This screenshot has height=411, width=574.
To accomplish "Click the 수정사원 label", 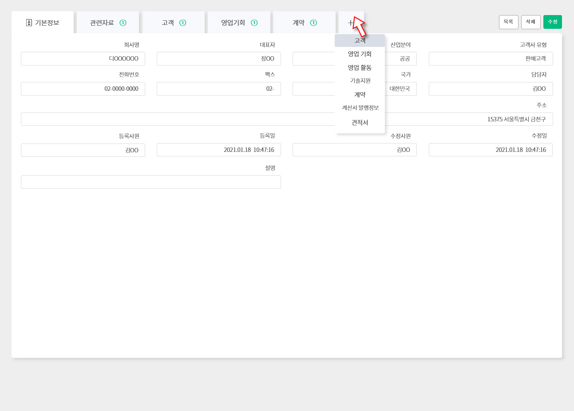I will (400, 136).
